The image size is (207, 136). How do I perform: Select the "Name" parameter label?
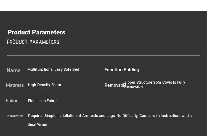tap(14, 70)
